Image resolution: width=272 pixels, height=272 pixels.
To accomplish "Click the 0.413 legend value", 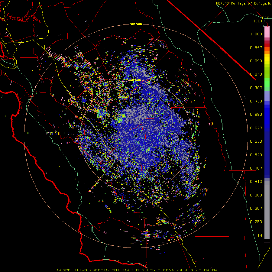I will click(x=256, y=182).
